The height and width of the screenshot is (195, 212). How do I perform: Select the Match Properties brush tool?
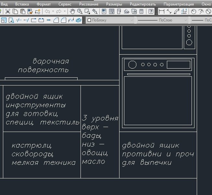[x=30, y=11]
